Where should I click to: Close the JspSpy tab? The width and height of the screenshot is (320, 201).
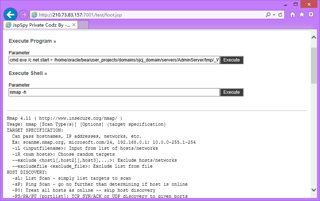coord(74,25)
